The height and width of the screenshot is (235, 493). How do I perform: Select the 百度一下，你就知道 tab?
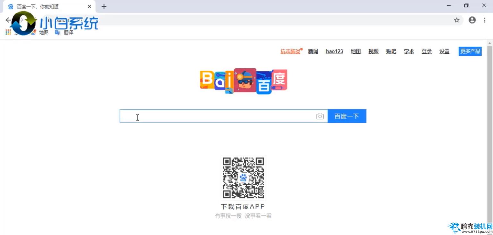click(x=49, y=6)
